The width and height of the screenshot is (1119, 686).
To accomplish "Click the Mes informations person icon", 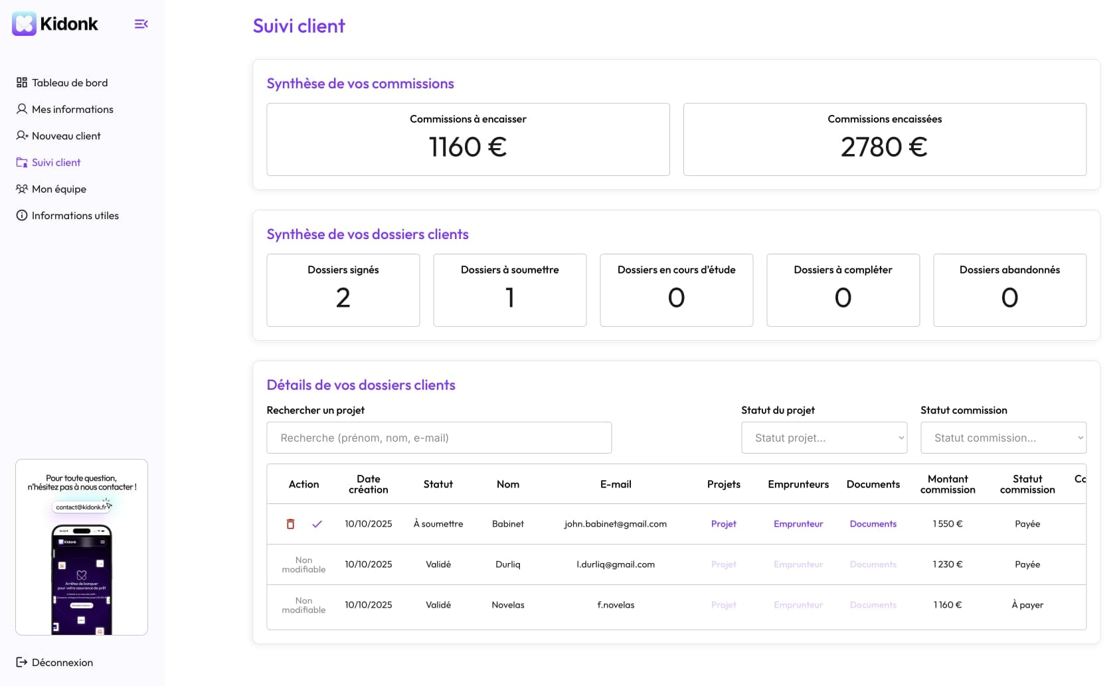I will click(x=22, y=109).
